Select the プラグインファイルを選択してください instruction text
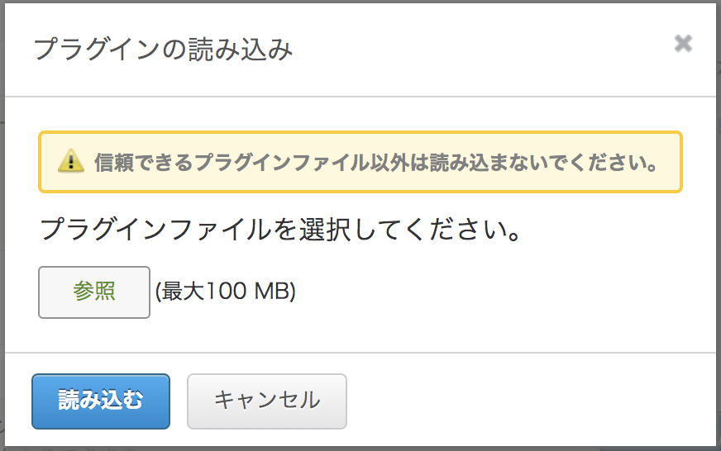 (281, 229)
